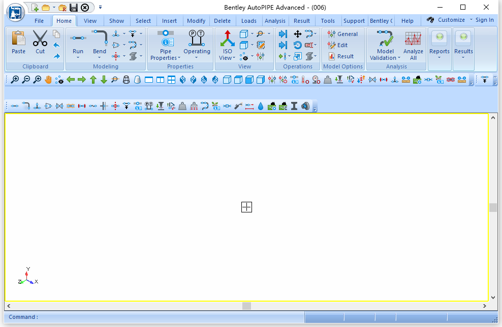The height and width of the screenshot is (327, 502).
Task: Click the green up arrow pan icon
Action: [x=93, y=80]
